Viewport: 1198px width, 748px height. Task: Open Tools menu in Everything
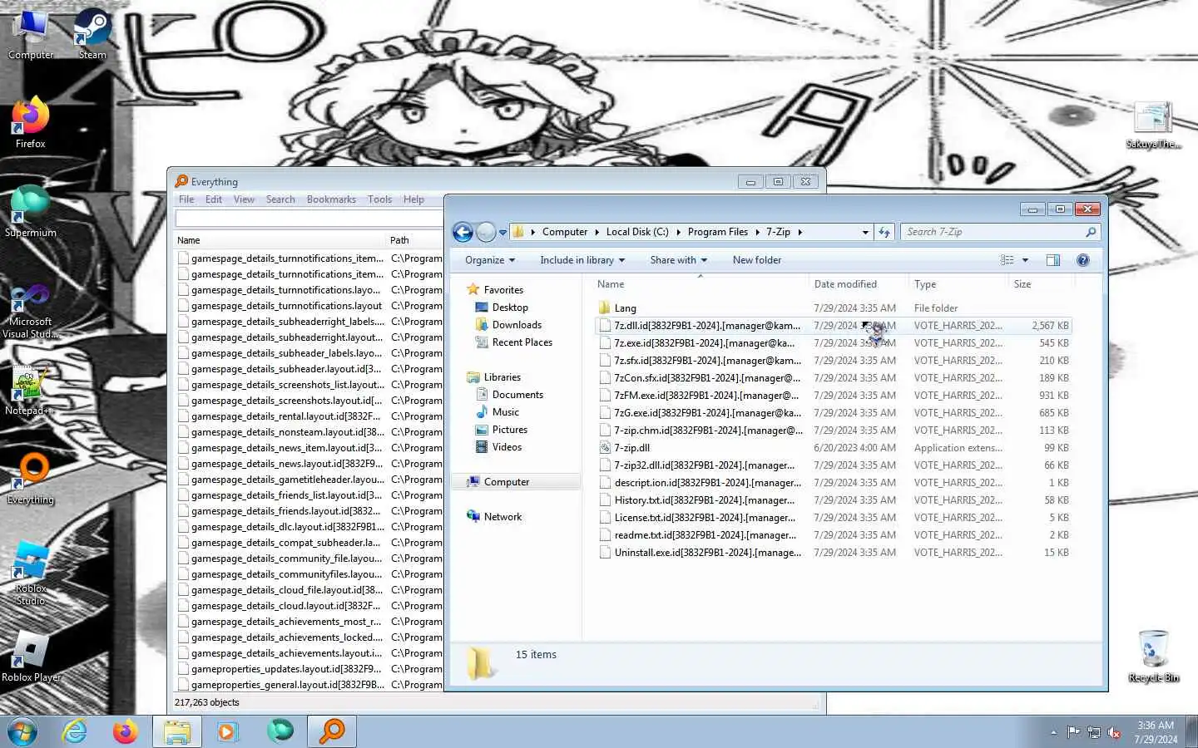(x=379, y=199)
